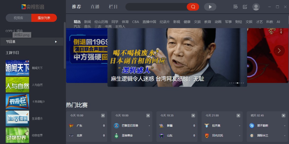This screenshot has width=289, height=144.
Task: Click the 山东 team logo
Action: click(x=161, y=136)
